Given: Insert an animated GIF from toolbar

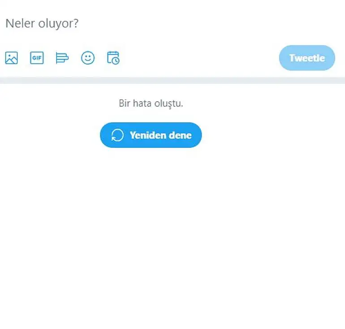Looking at the screenshot, I should pyautogui.click(x=37, y=58).
